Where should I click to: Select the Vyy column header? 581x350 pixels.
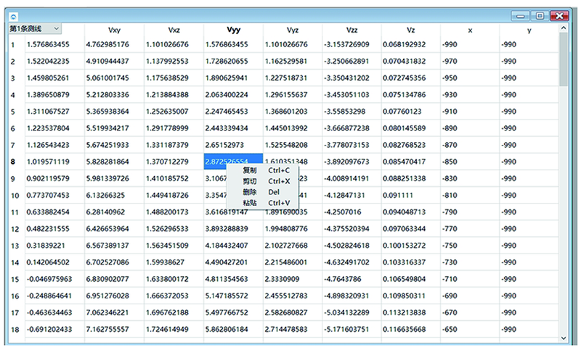233,30
